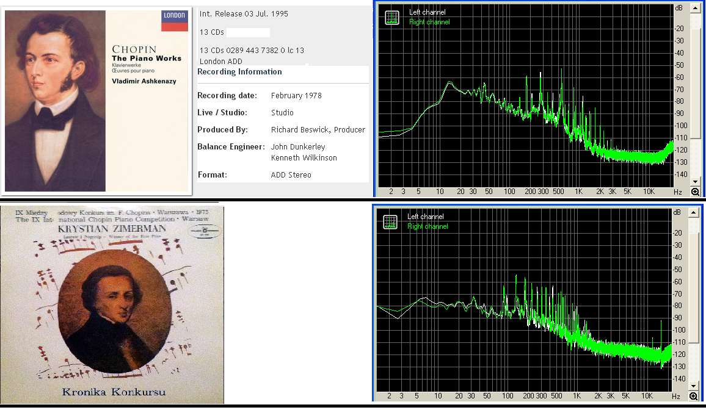Click the scroll down arrow of the top graph

(695, 182)
